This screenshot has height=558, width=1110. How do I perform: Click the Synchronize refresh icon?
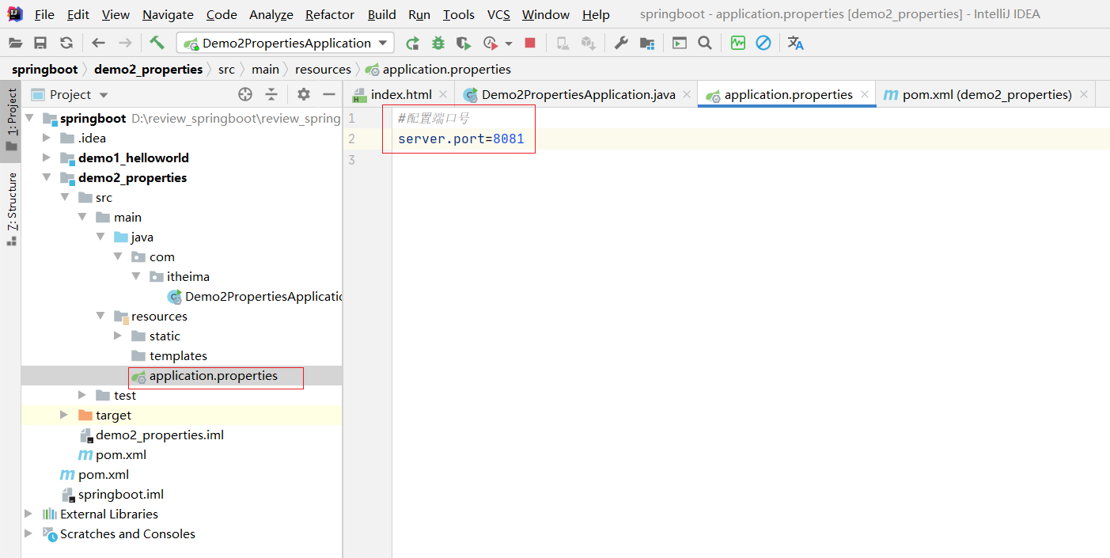point(66,43)
